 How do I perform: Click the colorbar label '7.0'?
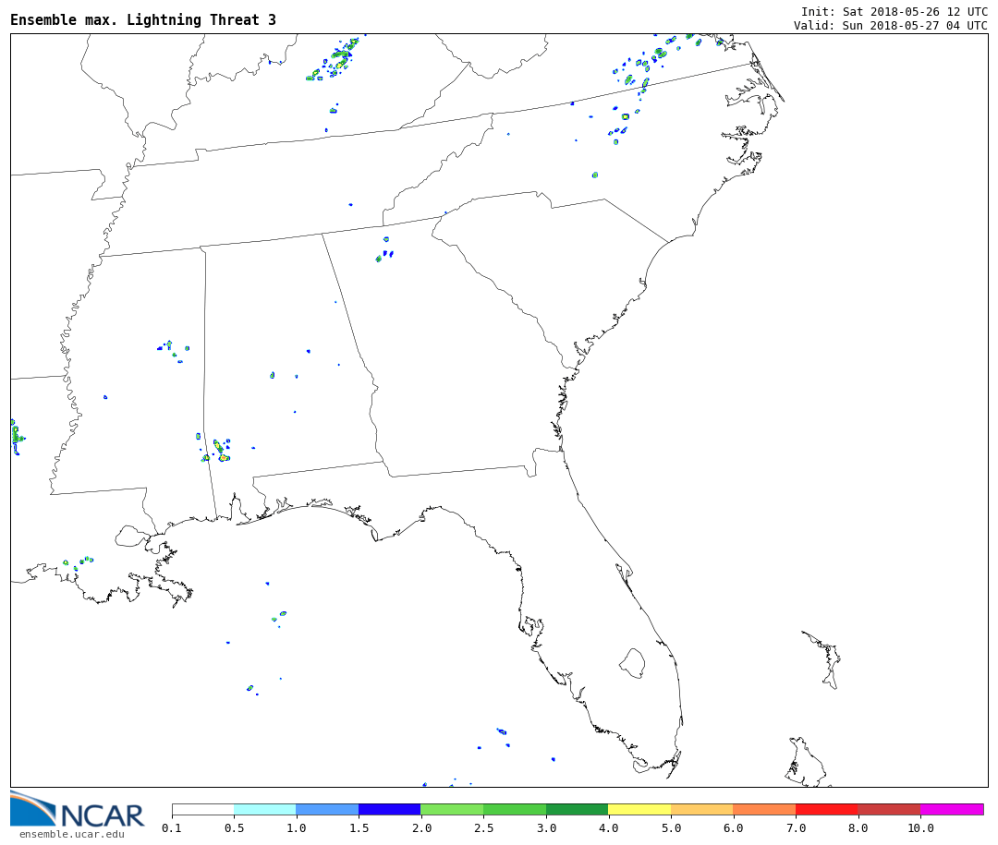coord(796,827)
